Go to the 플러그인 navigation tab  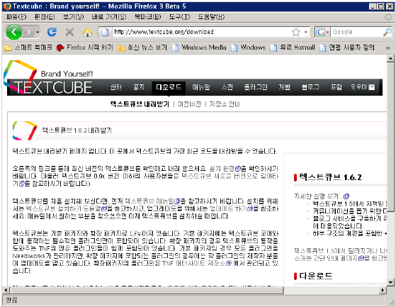tap(256, 87)
